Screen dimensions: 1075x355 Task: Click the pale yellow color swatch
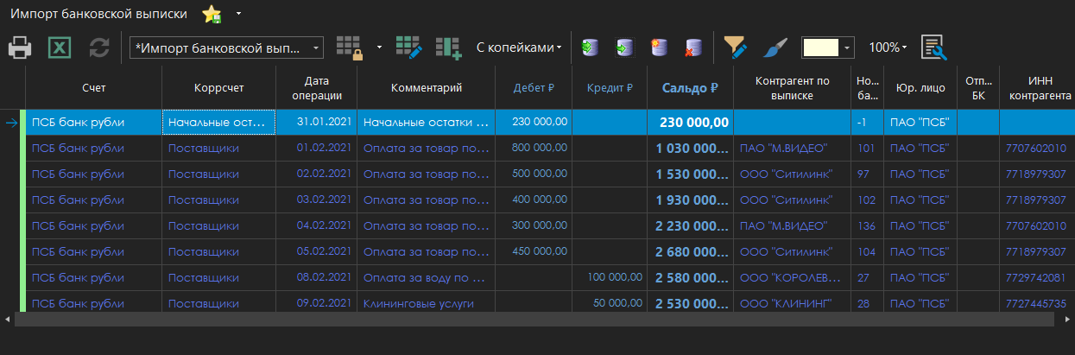pos(821,48)
